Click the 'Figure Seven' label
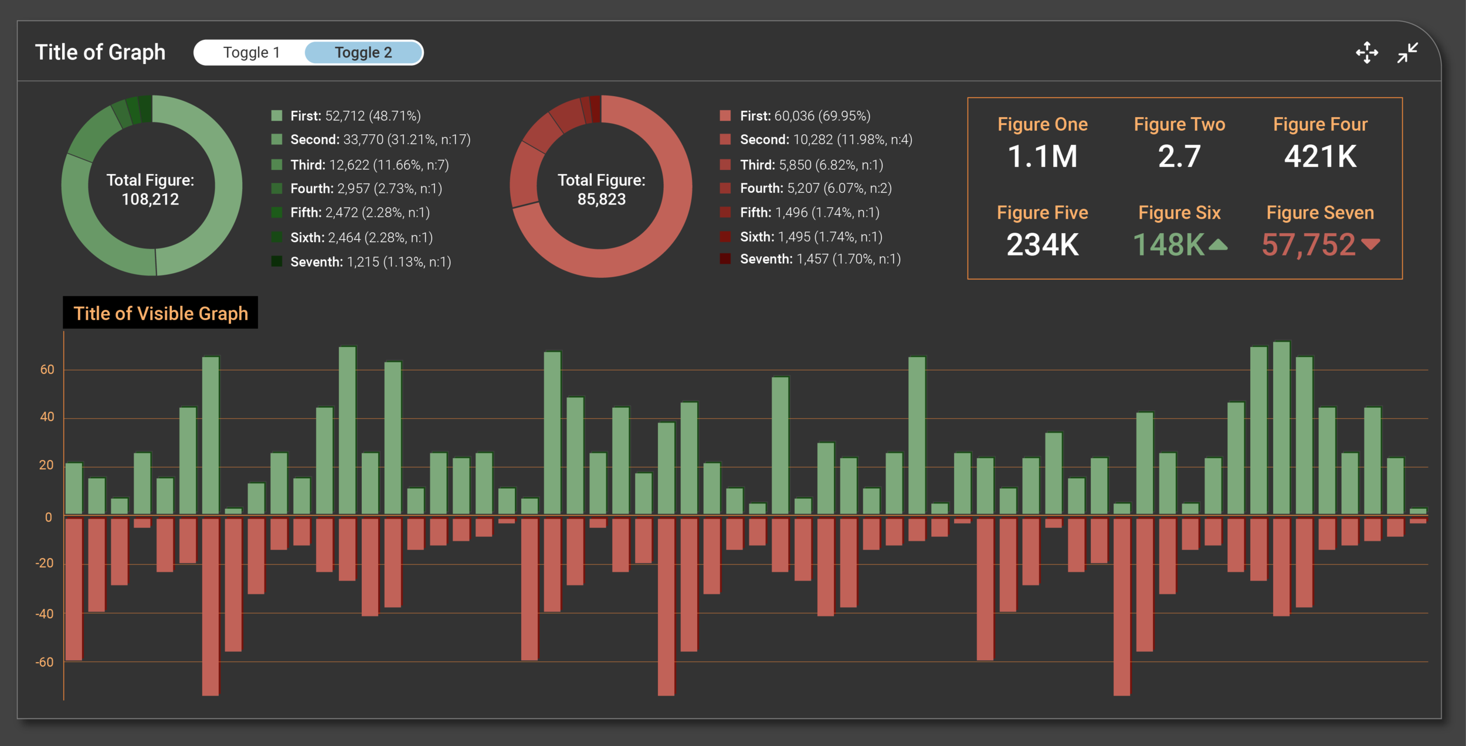This screenshot has width=1466, height=746. [1321, 213]
